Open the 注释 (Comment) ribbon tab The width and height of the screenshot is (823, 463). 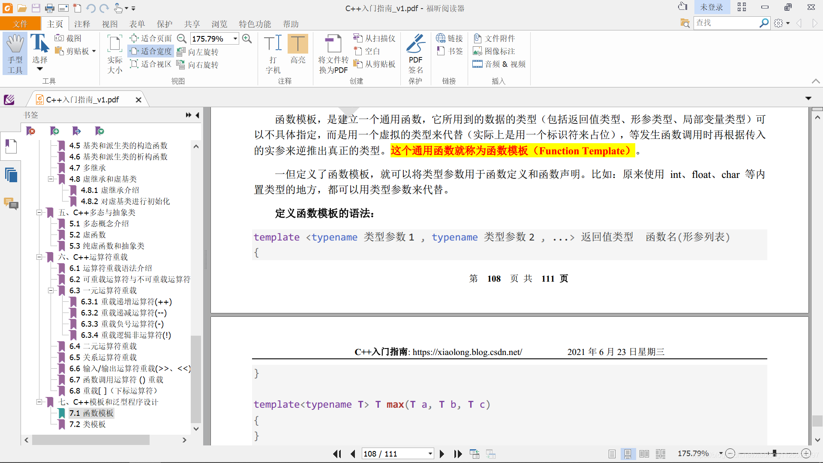[82, 24]
